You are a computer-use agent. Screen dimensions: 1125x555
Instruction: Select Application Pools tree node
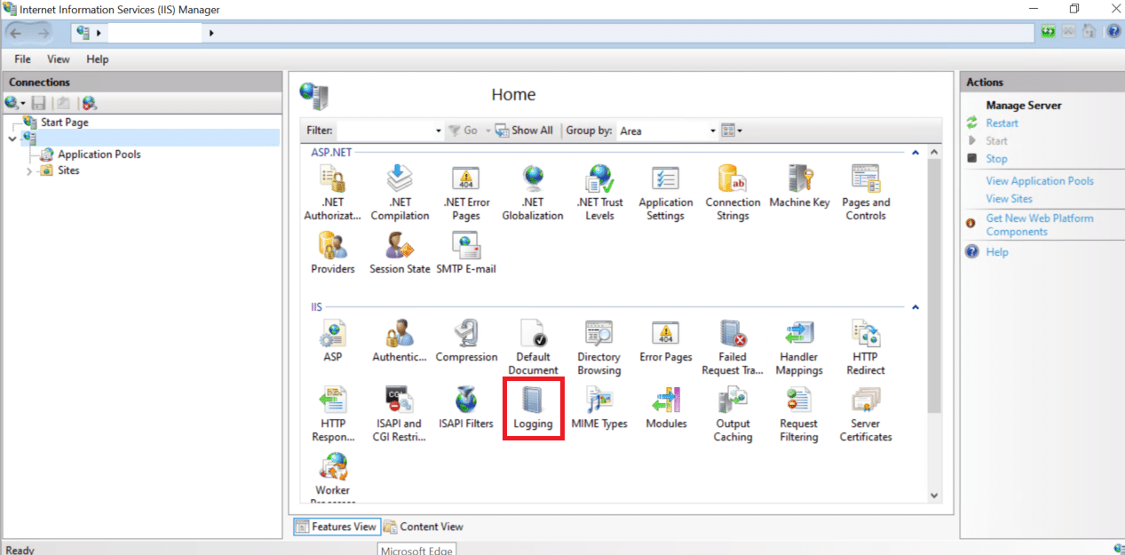[99, 155]
